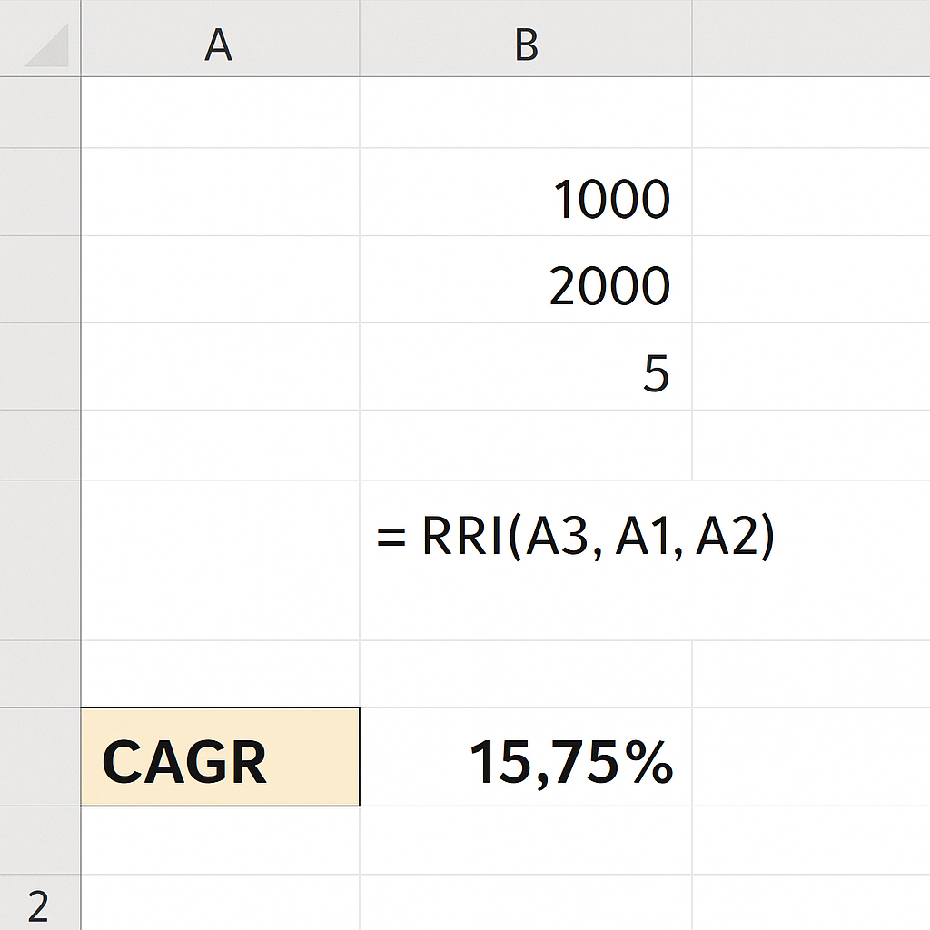The image size is (930, 930).
Task: Click the blank column header right of B
Action: pyautogui.click(x=810, y=42)
